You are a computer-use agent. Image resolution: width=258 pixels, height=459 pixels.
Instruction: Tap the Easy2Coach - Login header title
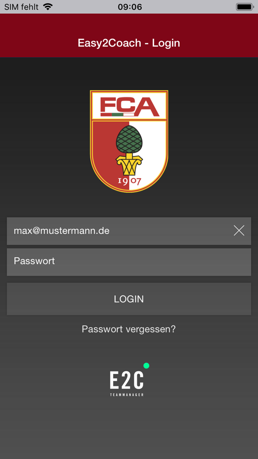pyautogui.click(x=129, y=43)
